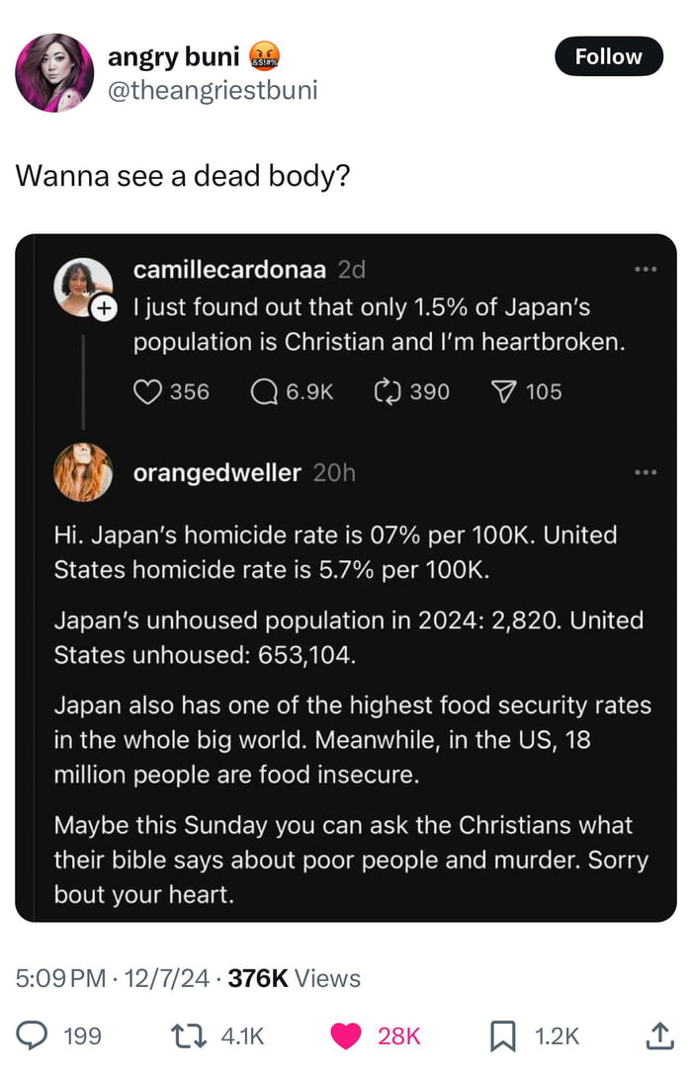Open more options for camillecardonaa's post
Screen dimensions: 692x1076
(x=646, y=269)
